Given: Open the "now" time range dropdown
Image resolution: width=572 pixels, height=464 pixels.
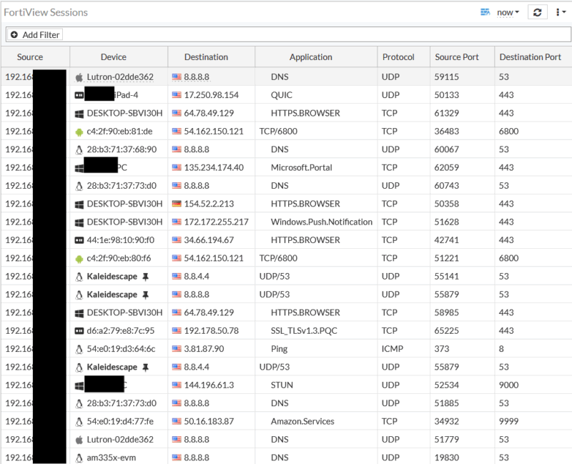Looking at the screenshot, I should 508,12.
